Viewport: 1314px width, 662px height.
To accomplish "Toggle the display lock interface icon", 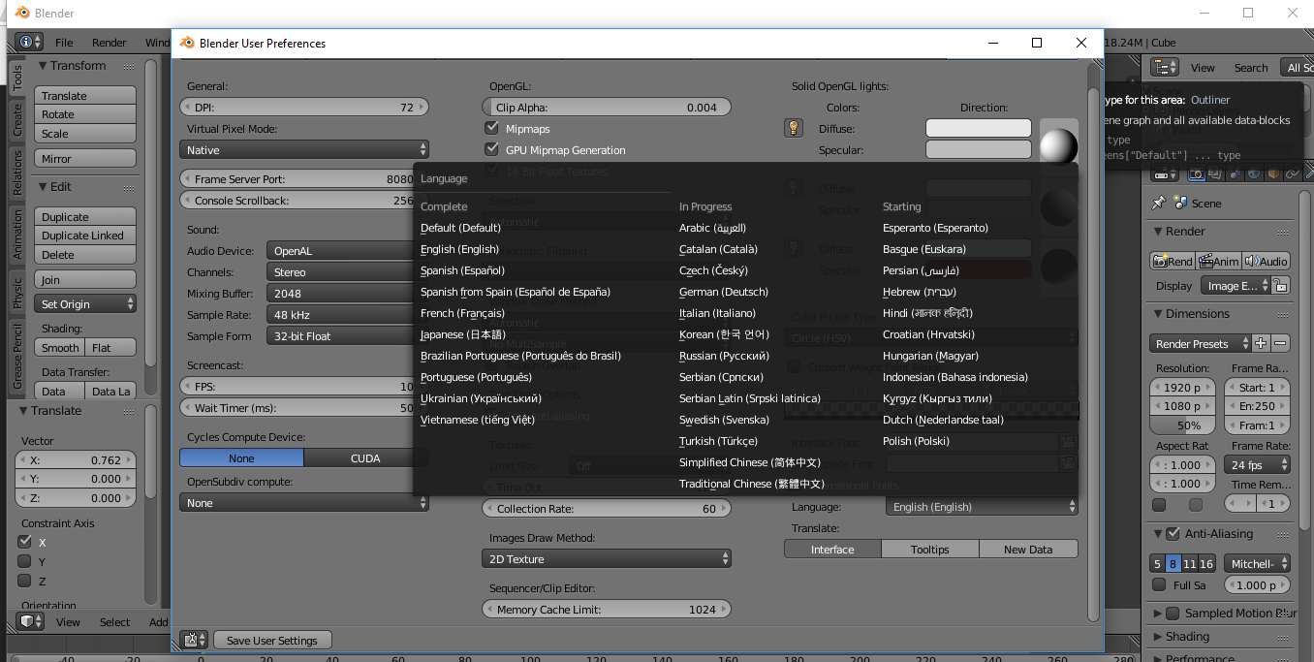I will [x=1281, y=286].
